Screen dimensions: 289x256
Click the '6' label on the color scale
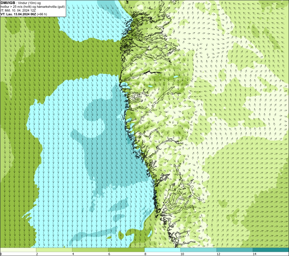point(109,254)
